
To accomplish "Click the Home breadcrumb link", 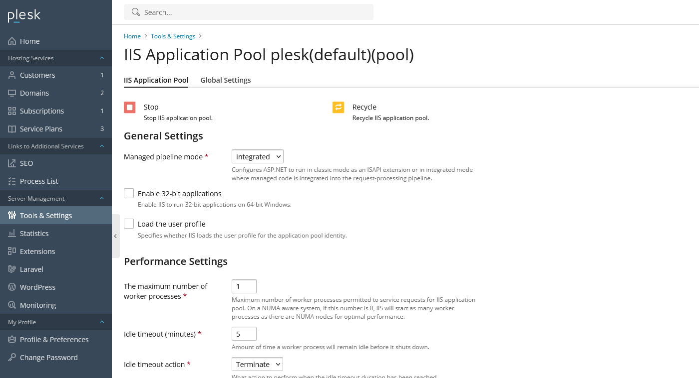I will tap(132, 36).
